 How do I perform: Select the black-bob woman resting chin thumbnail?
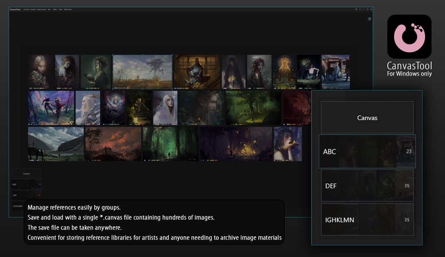coord(288,144)
